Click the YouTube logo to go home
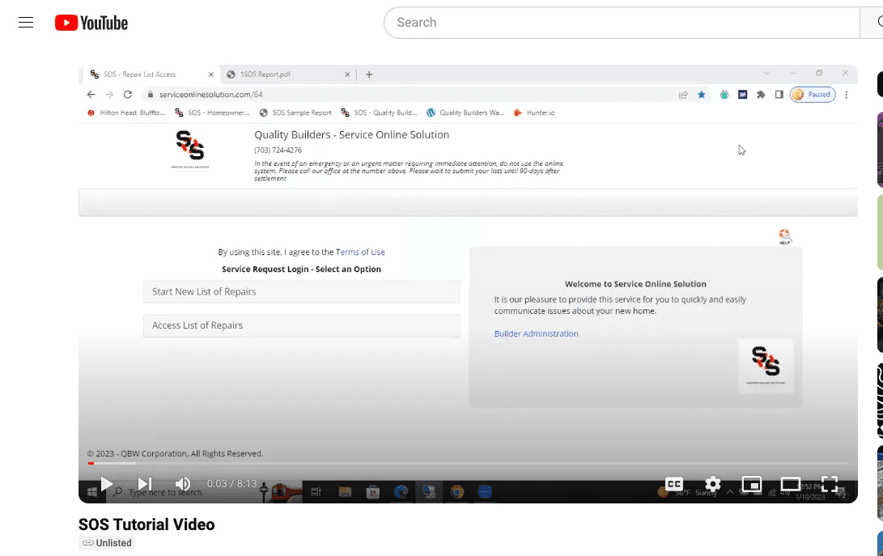Screen dimensions: 883x556 91,23
